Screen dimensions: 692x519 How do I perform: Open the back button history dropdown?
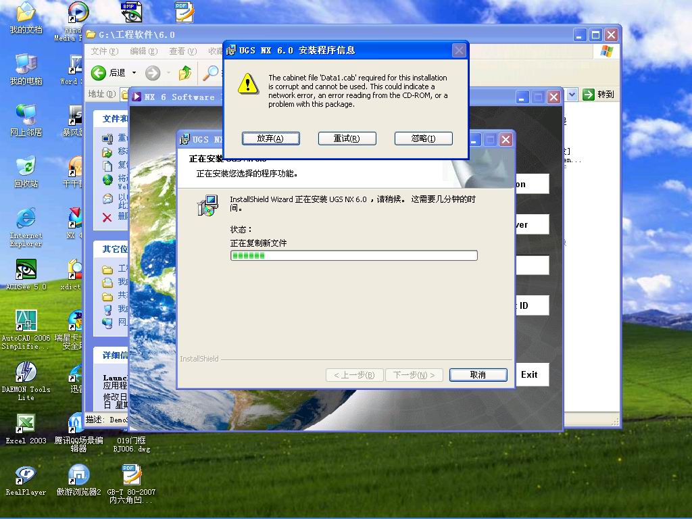[x=134, y=73]
